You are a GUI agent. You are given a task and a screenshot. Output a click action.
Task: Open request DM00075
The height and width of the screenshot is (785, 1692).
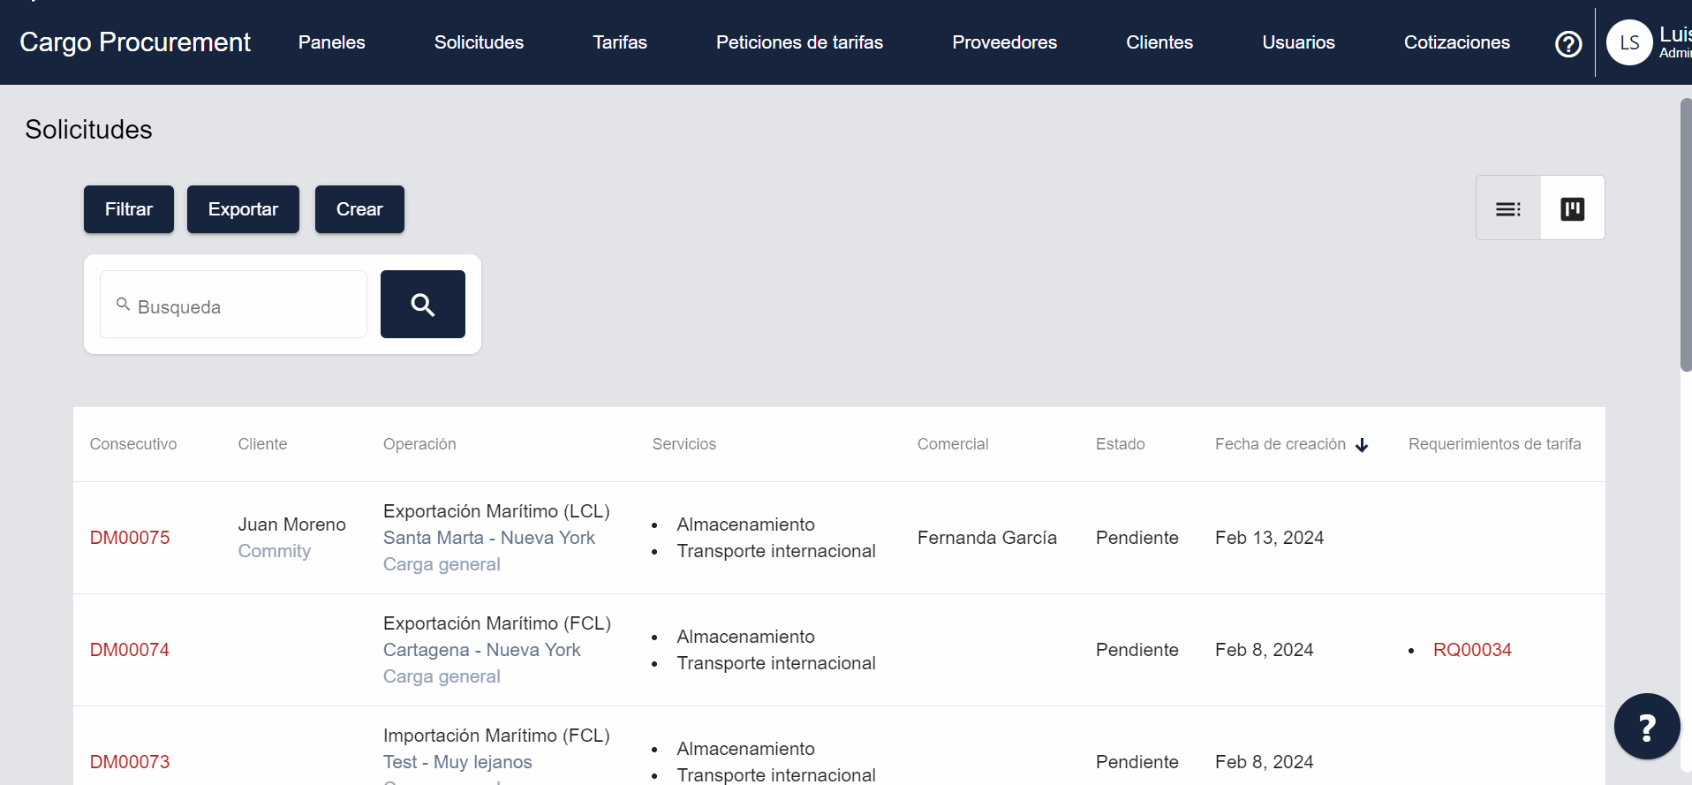pyautogui.click(x=130, y=538)
